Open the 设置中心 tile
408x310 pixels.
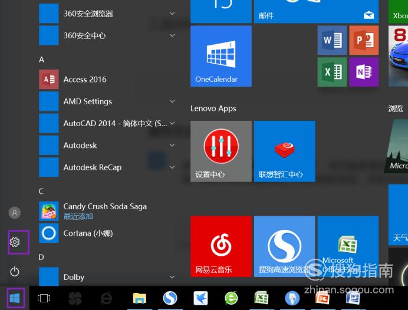[221, 151]
